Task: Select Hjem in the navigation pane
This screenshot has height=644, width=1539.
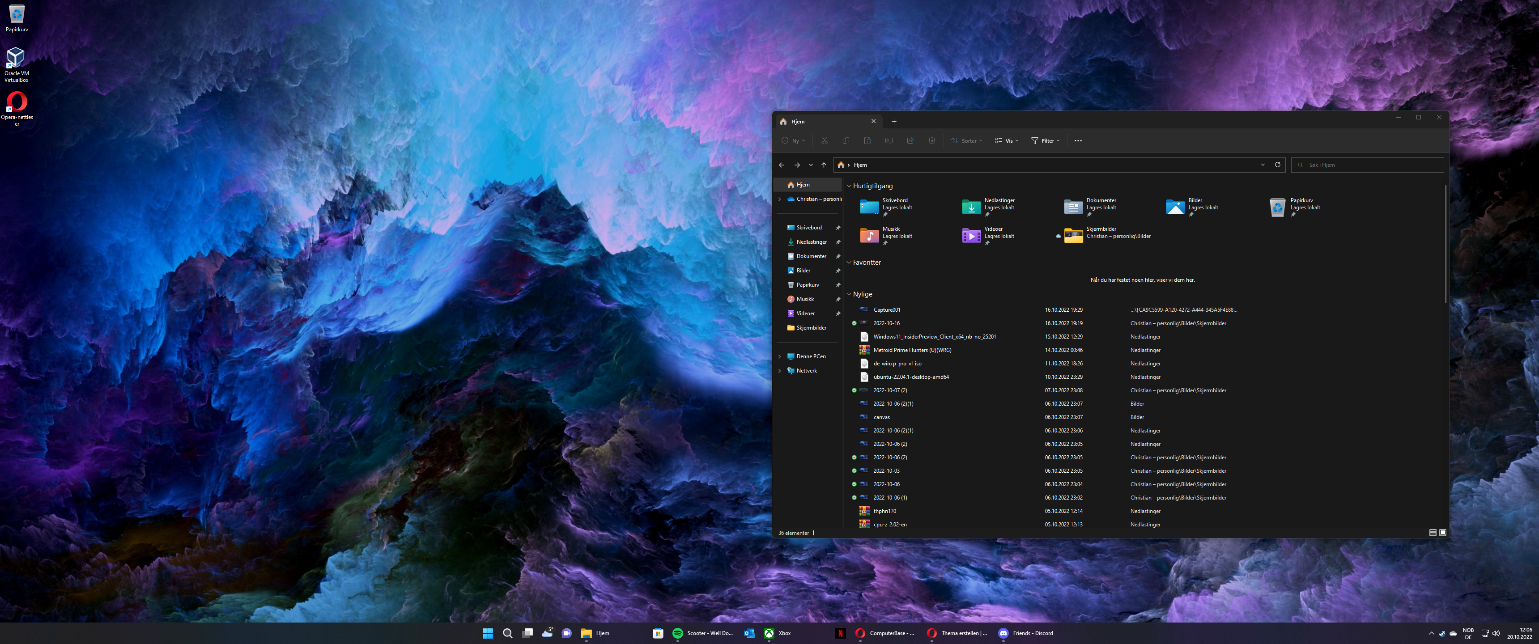Action: pos(808,185)
